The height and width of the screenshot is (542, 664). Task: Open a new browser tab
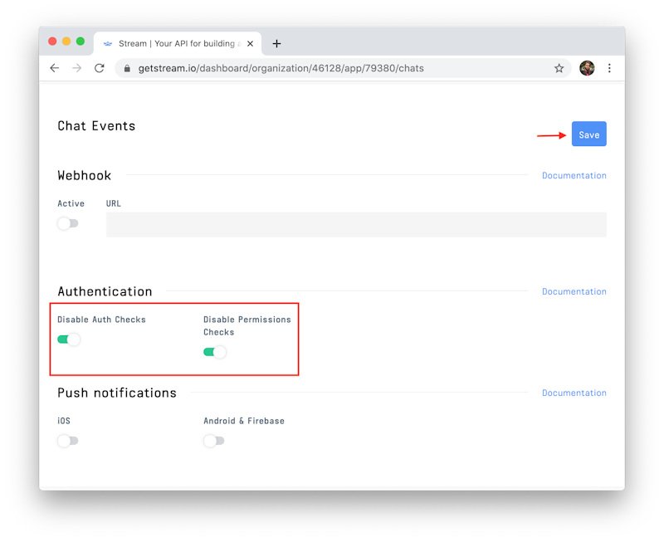276,43
